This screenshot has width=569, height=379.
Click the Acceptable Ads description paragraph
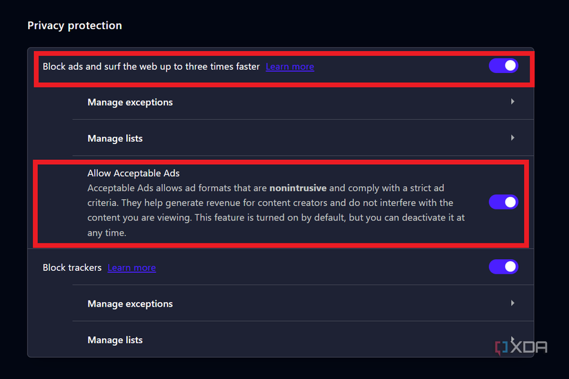pyautogui.click(x=276, y=210)
